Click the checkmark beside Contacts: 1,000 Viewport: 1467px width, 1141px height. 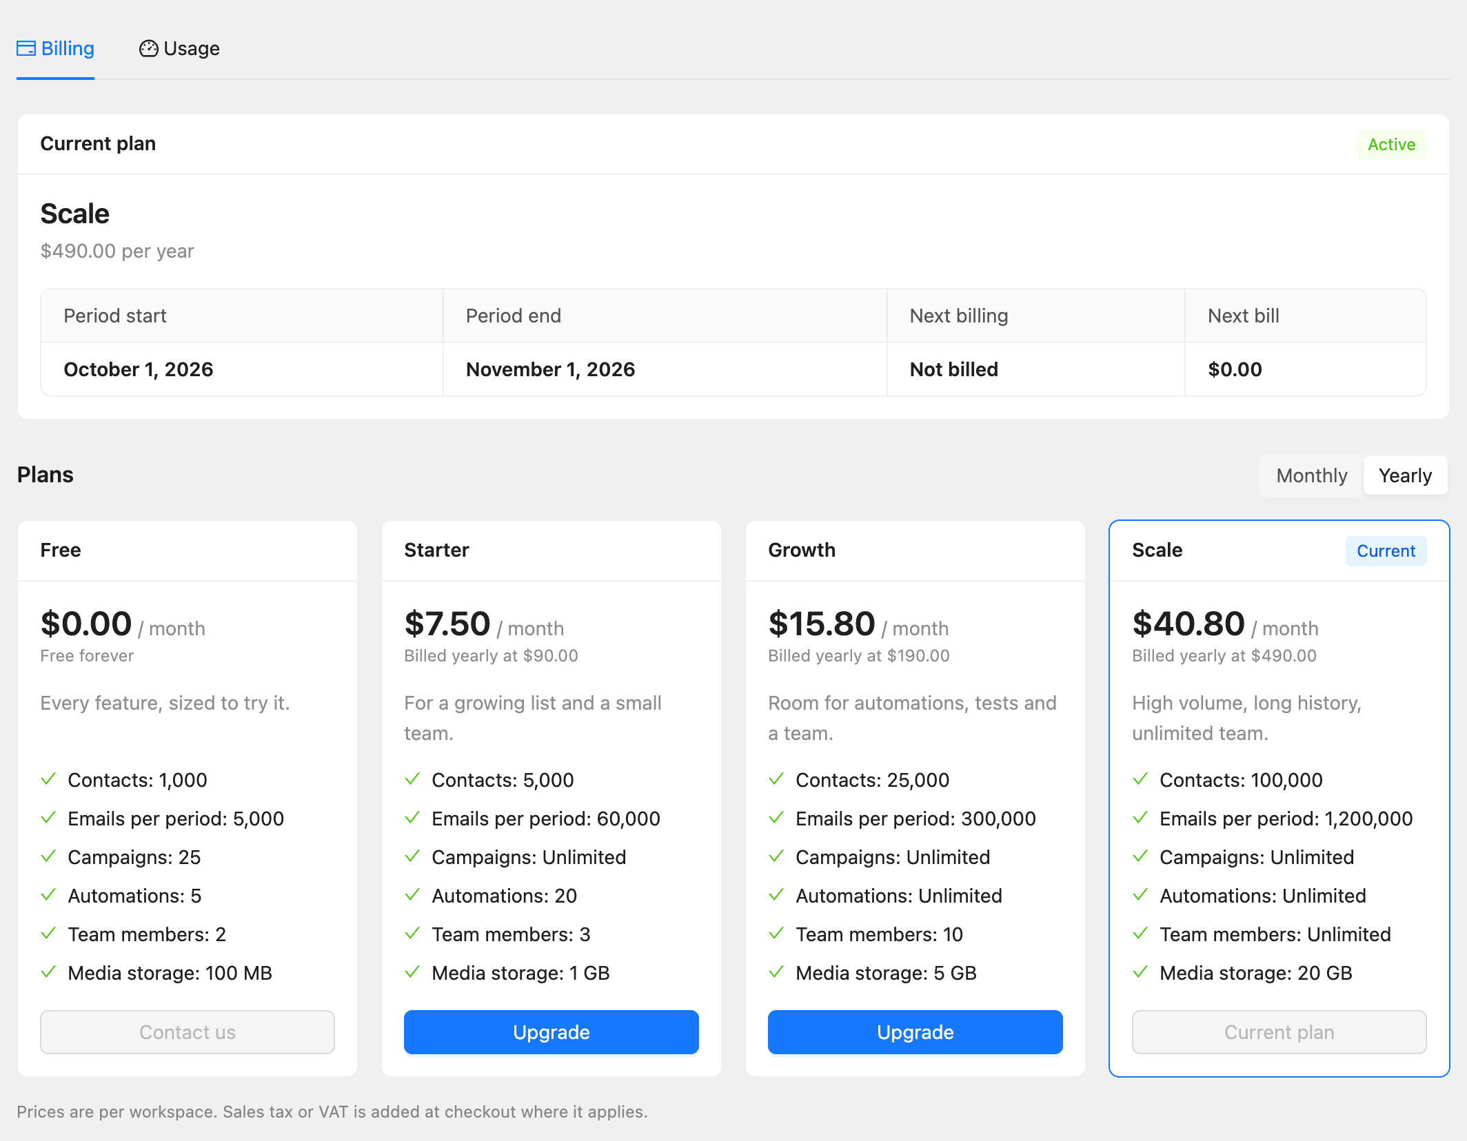point(48,779)
